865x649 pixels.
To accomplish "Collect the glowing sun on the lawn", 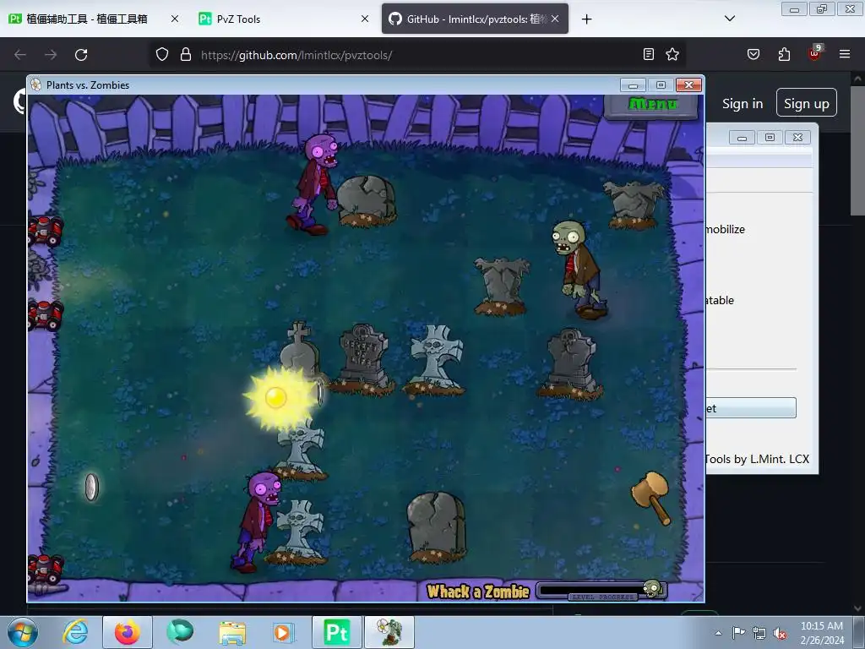I will coord(280,398).
